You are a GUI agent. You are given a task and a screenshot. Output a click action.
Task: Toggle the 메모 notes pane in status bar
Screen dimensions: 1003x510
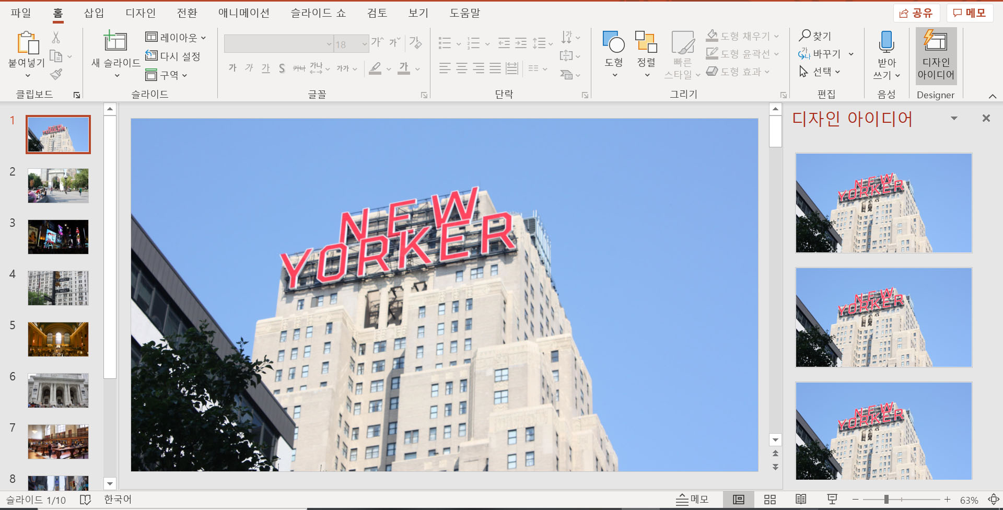pyautogui.click(x=692, y=500)
